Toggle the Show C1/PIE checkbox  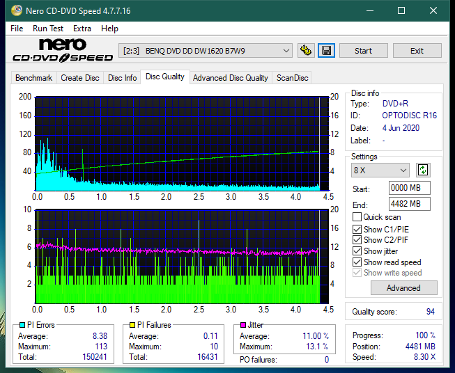pos(357,229)
